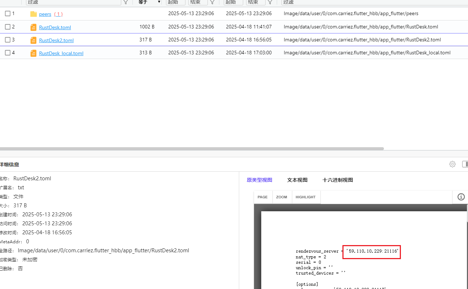This screenshot has width=468, height=289.
Task: Mark the checkbox for RustDesk_local.toml row
Action: 8,53
